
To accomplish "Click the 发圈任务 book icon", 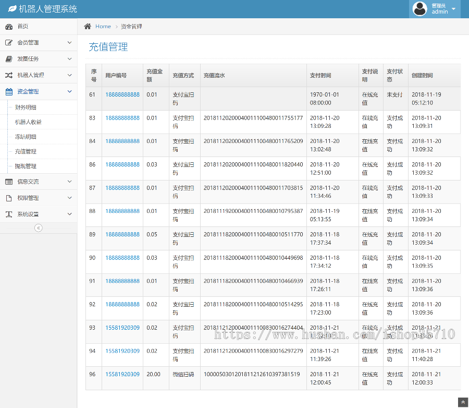I will coord(9,59).
